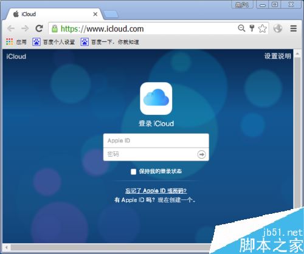Maximize the Chrome window
The width and height of the screenshot is (304, 254).
click(x=275, y=4)
